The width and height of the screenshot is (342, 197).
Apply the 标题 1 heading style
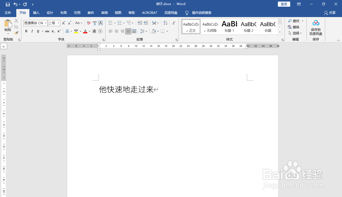click(229, 26)
